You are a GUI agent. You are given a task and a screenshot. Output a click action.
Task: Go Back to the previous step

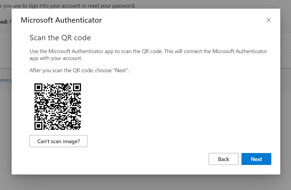coord(224,159)
